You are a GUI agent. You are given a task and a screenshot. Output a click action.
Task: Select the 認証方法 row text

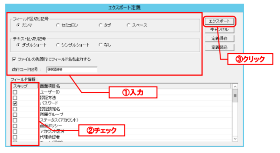pos(48,98)
